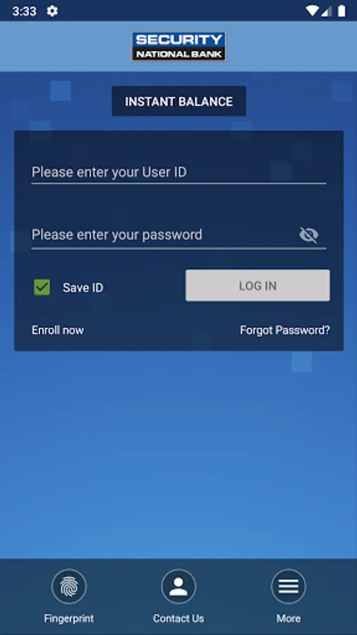The width and height of the screenshot is (357, 635).
Task: Tap the Fingerprint login icon
Action: (69, 586)
